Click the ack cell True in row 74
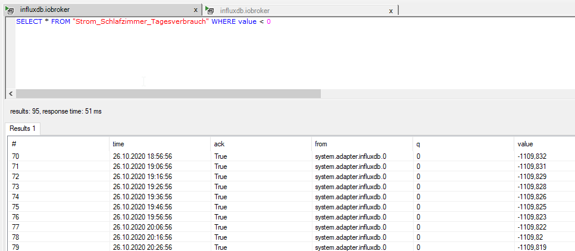Viewport: 575px width, 251px height. (221, 197)
